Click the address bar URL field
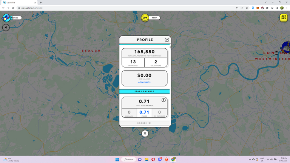 [126, 8]
